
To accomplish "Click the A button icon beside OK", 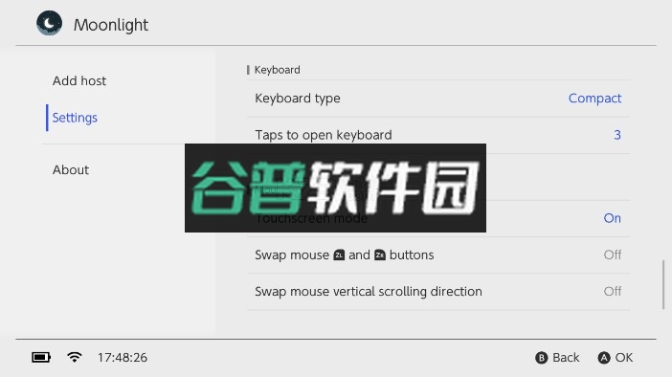I will tap(604, 358).
